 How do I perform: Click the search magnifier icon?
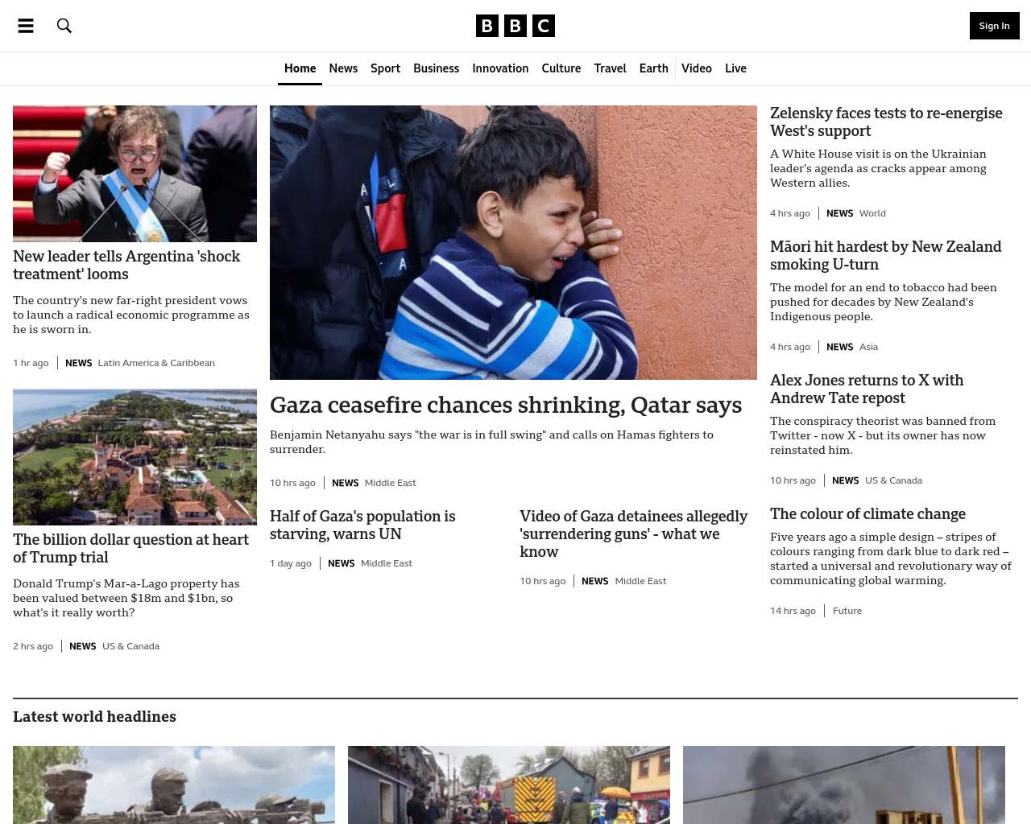point(64,26)
